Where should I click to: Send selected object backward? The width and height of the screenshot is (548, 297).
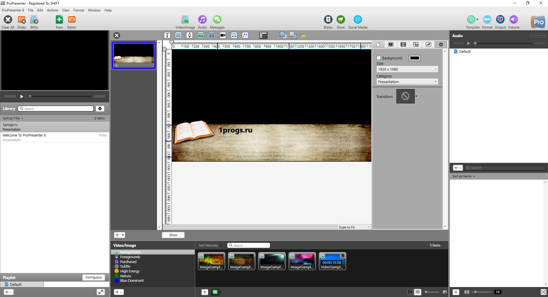point(293,35)
